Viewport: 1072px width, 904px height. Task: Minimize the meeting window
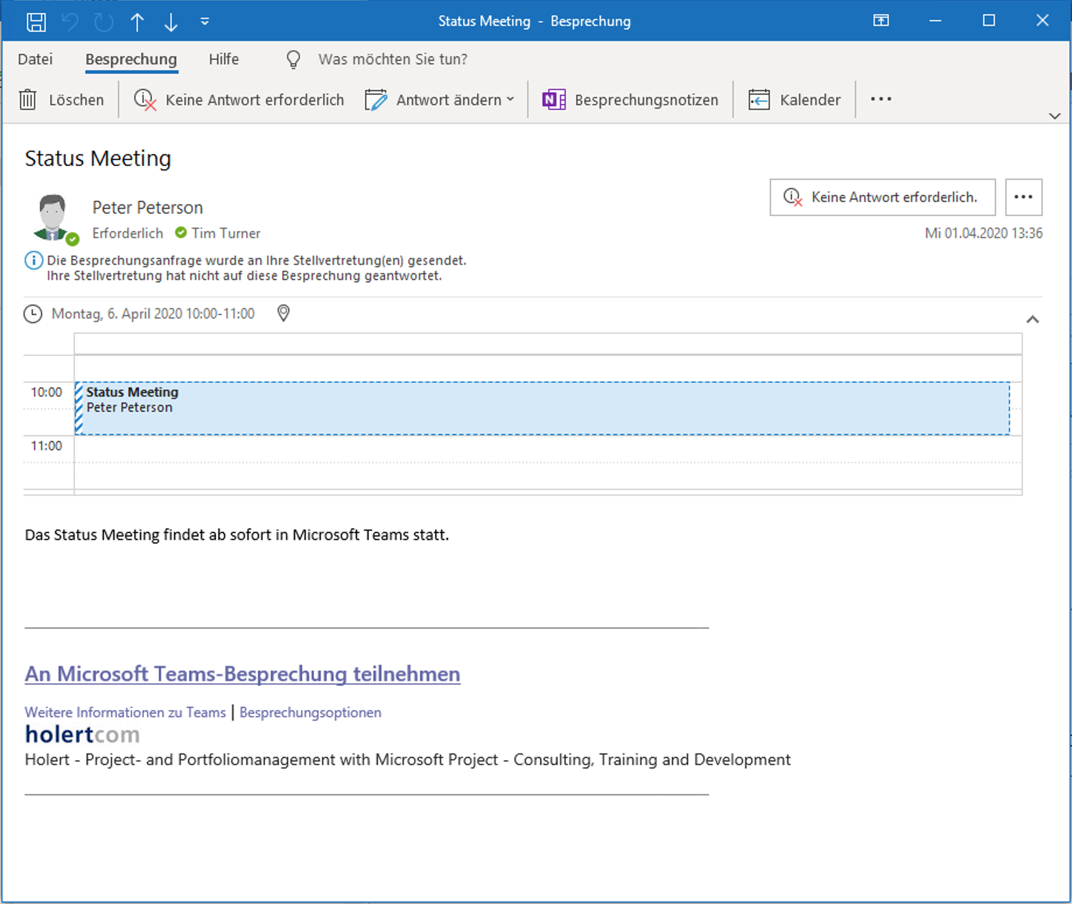click(x=936, y=21)
